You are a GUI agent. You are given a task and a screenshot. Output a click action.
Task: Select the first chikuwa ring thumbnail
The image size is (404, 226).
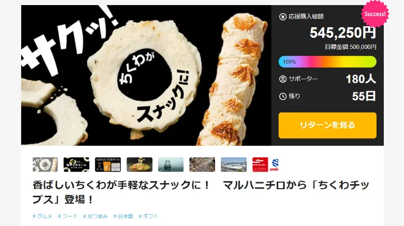(x=45, y=164)
